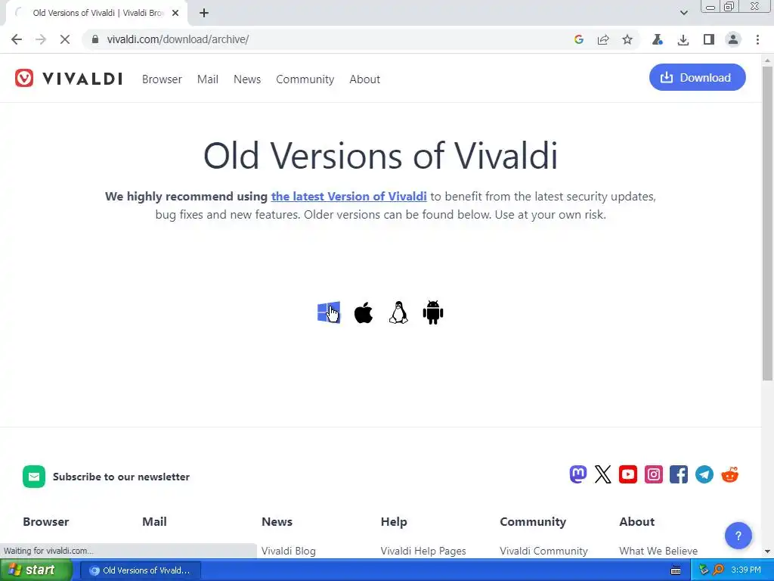This screenshot has width=774, height=581.
Task: Open the About menu in header
Action: coord(365,79)
